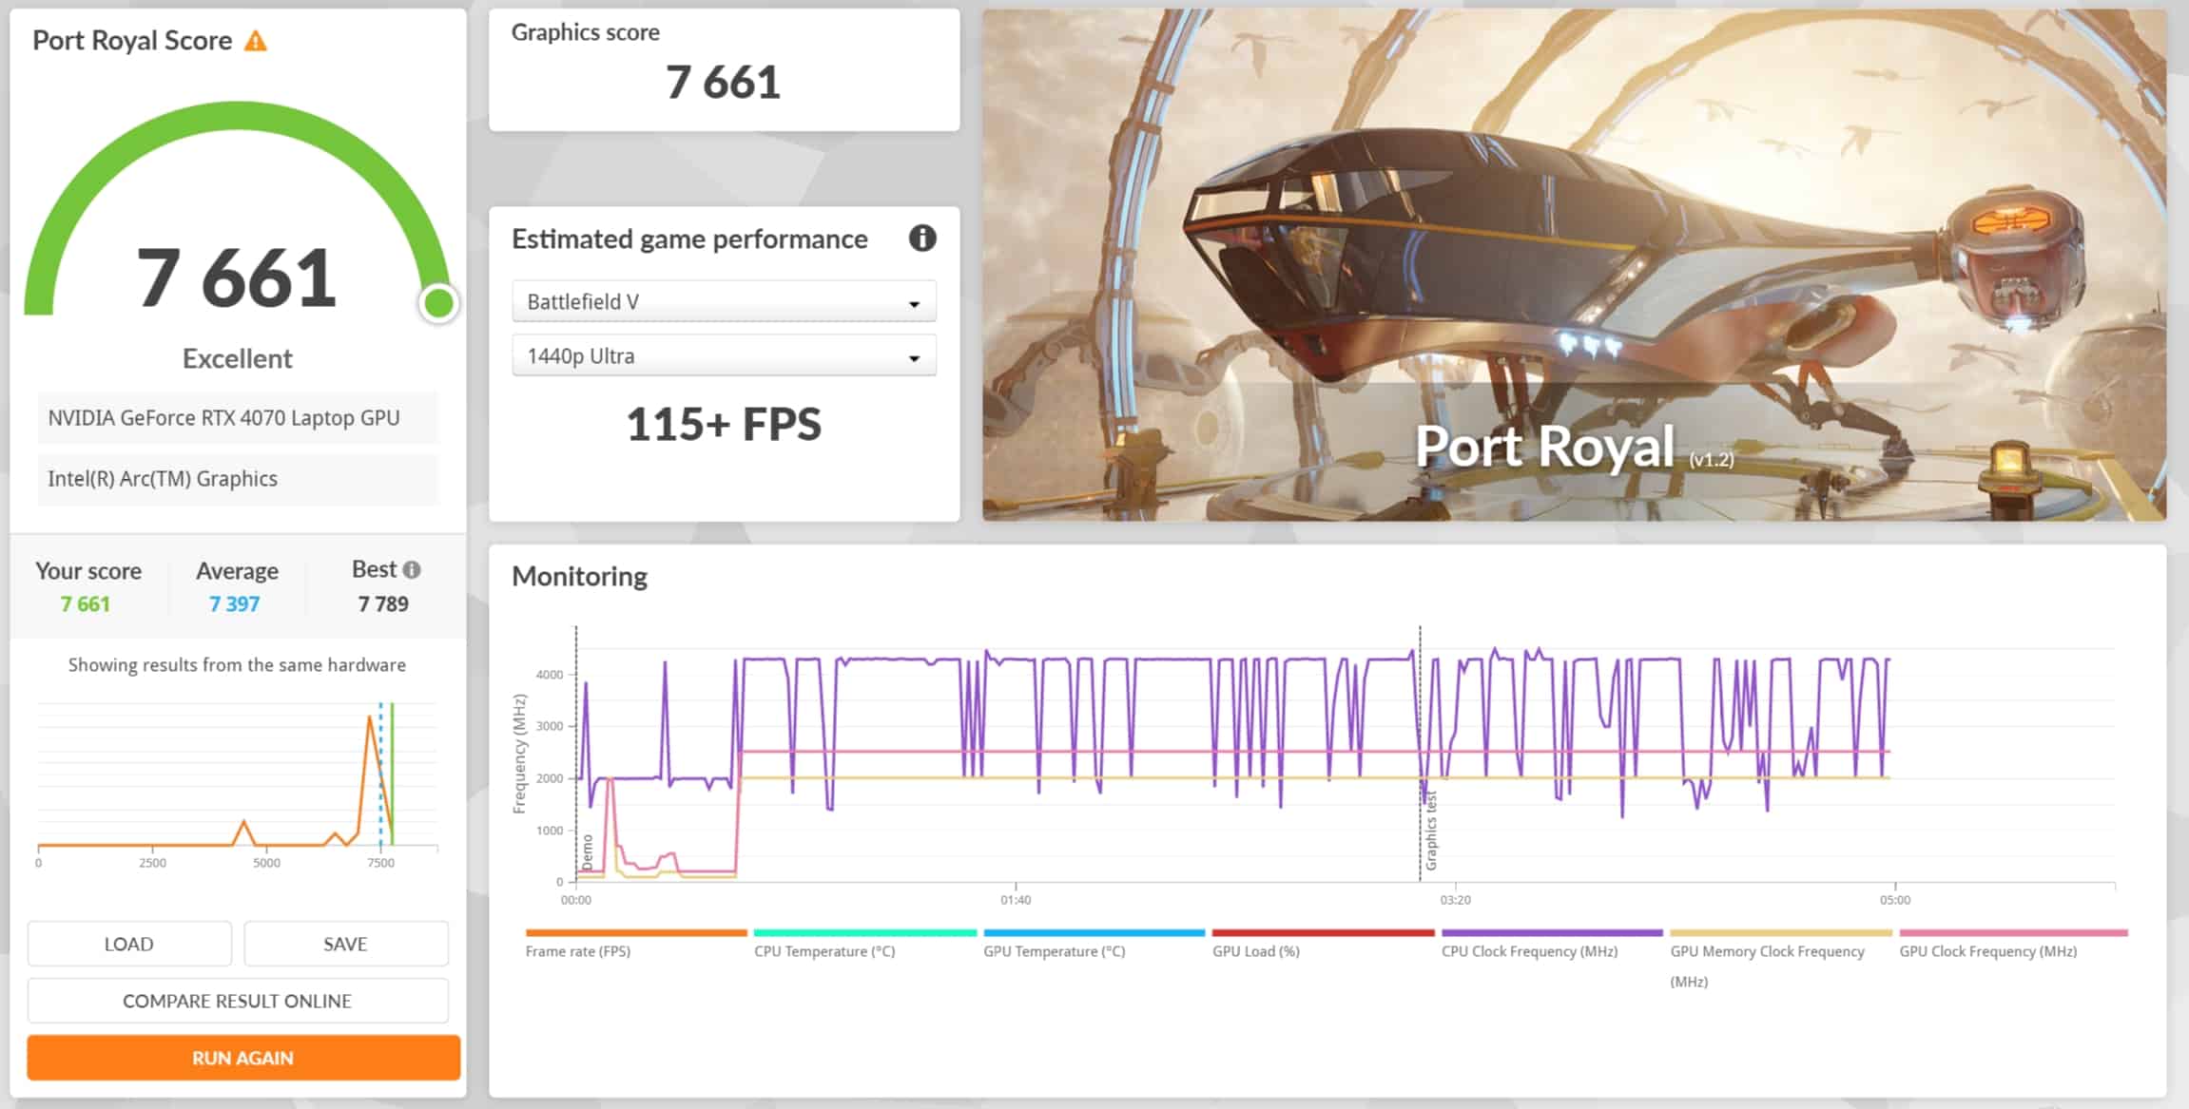Toggle GPU Temperature legend series

[1054, 950]
